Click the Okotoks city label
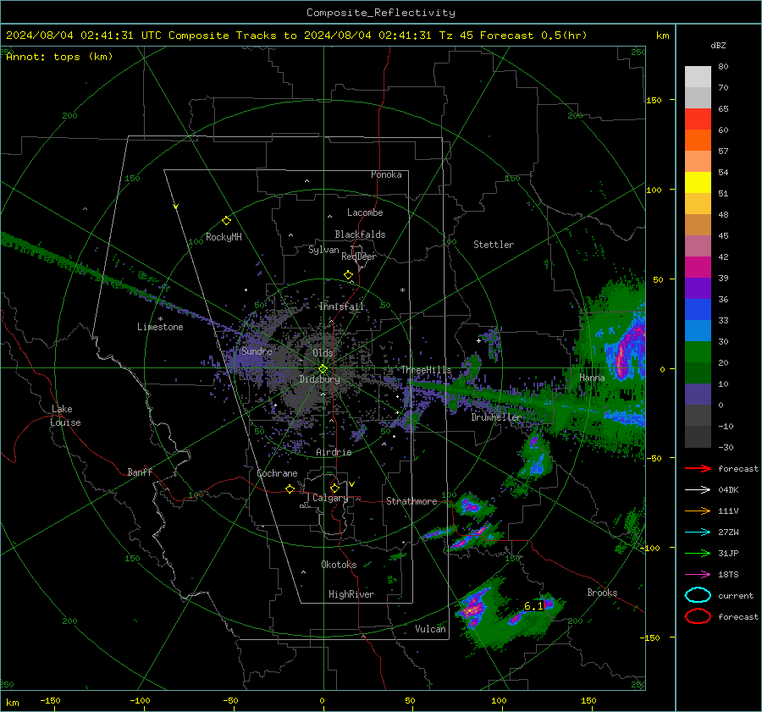Screen dimensions: 762x712 (x=339, y=565)
